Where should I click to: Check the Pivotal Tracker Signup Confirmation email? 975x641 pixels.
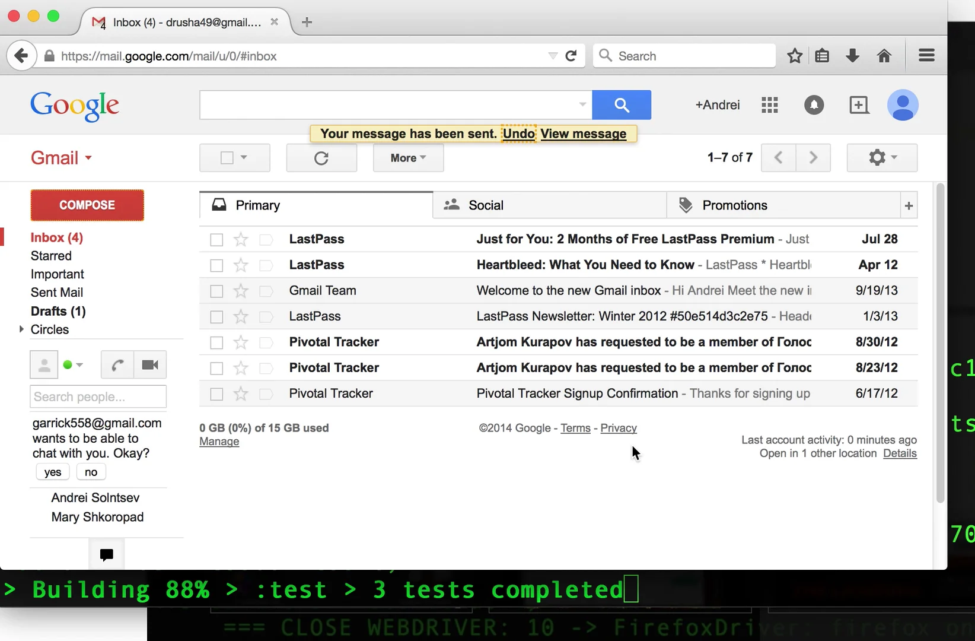click(216, 394)
